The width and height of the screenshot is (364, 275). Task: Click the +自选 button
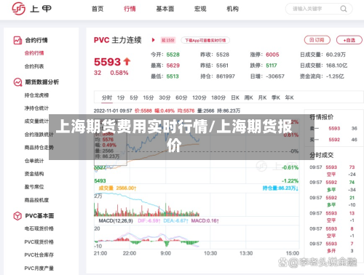click(x=349, y=40)
